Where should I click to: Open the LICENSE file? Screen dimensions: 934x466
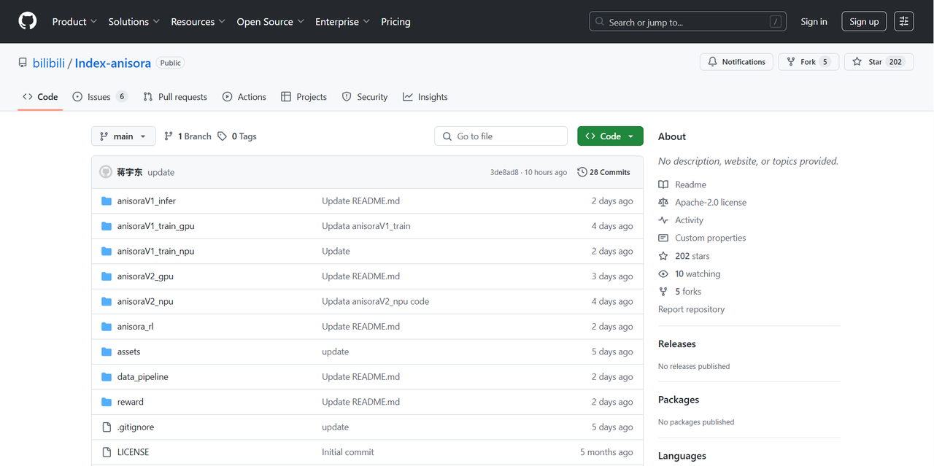(x=133, y=452)
